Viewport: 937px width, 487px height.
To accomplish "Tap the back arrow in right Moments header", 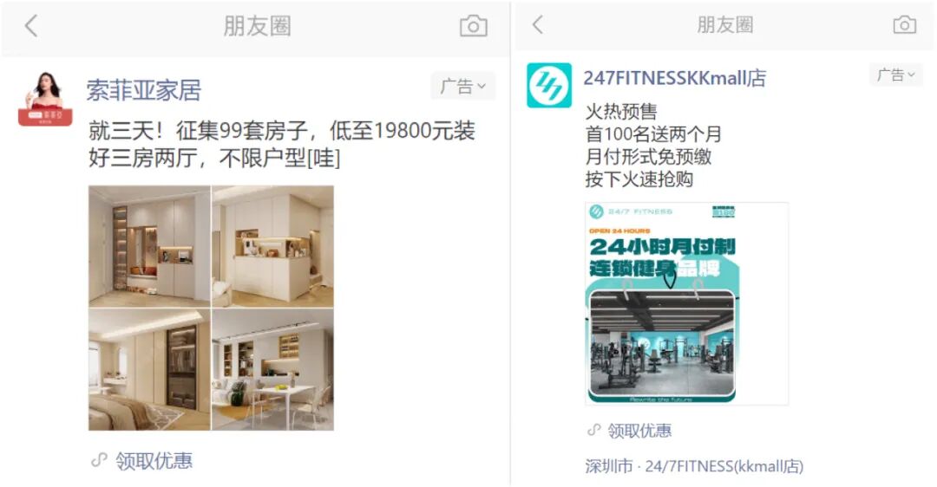I will point(538,25).
